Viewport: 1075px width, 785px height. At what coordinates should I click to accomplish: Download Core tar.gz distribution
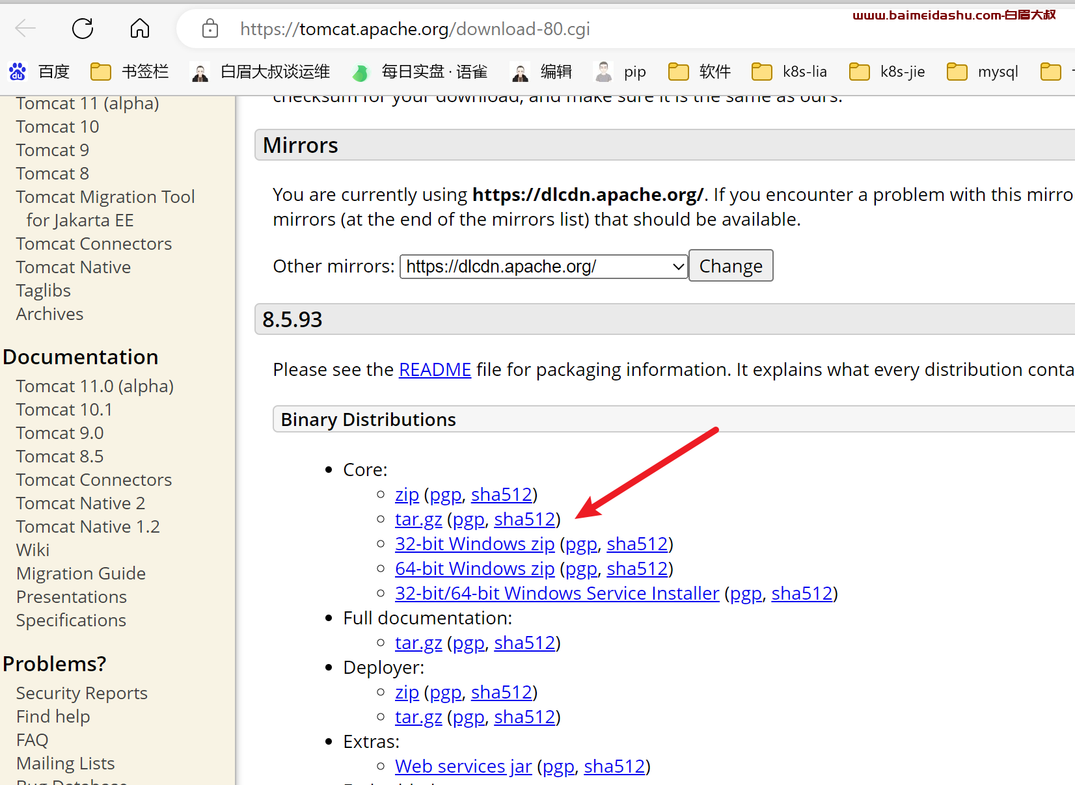418,519
